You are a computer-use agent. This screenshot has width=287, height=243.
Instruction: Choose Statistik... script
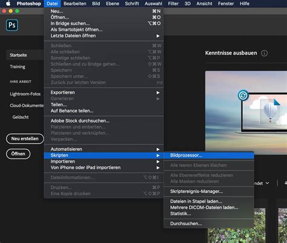(209, 213)
